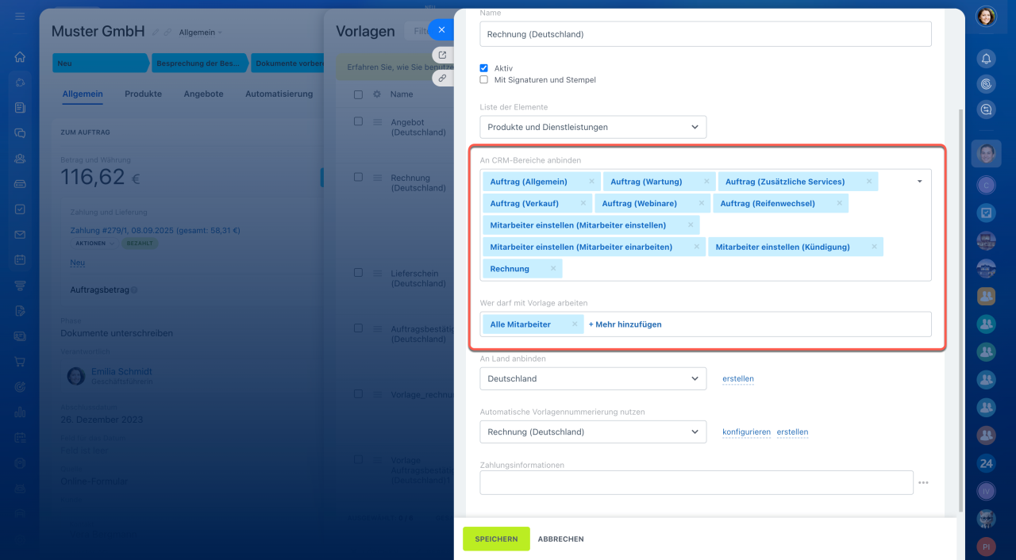The image size is (1016, 560).
Task: Click the Zahlungsinformationen input field
Action: click(x=696, y=482)
